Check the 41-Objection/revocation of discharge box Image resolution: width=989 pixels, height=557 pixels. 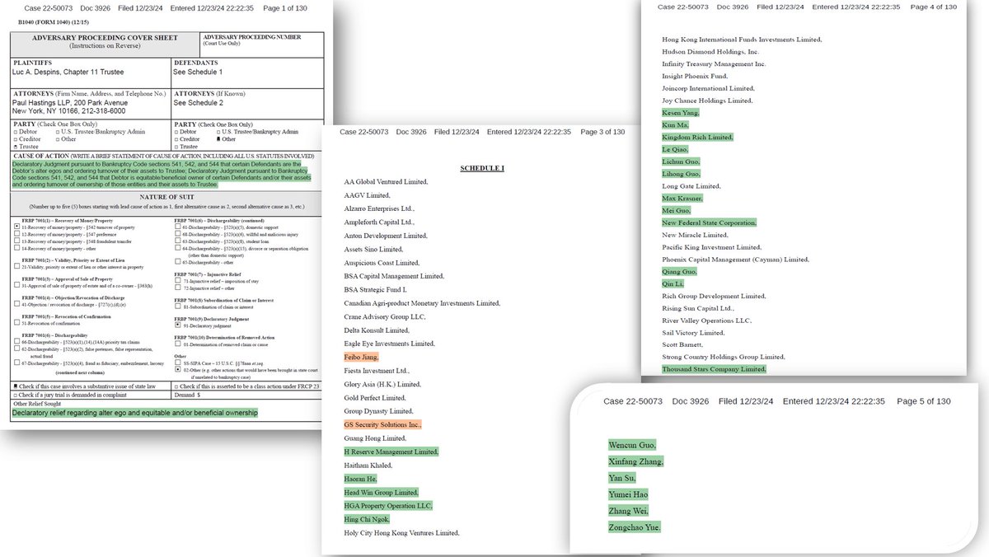16,303
